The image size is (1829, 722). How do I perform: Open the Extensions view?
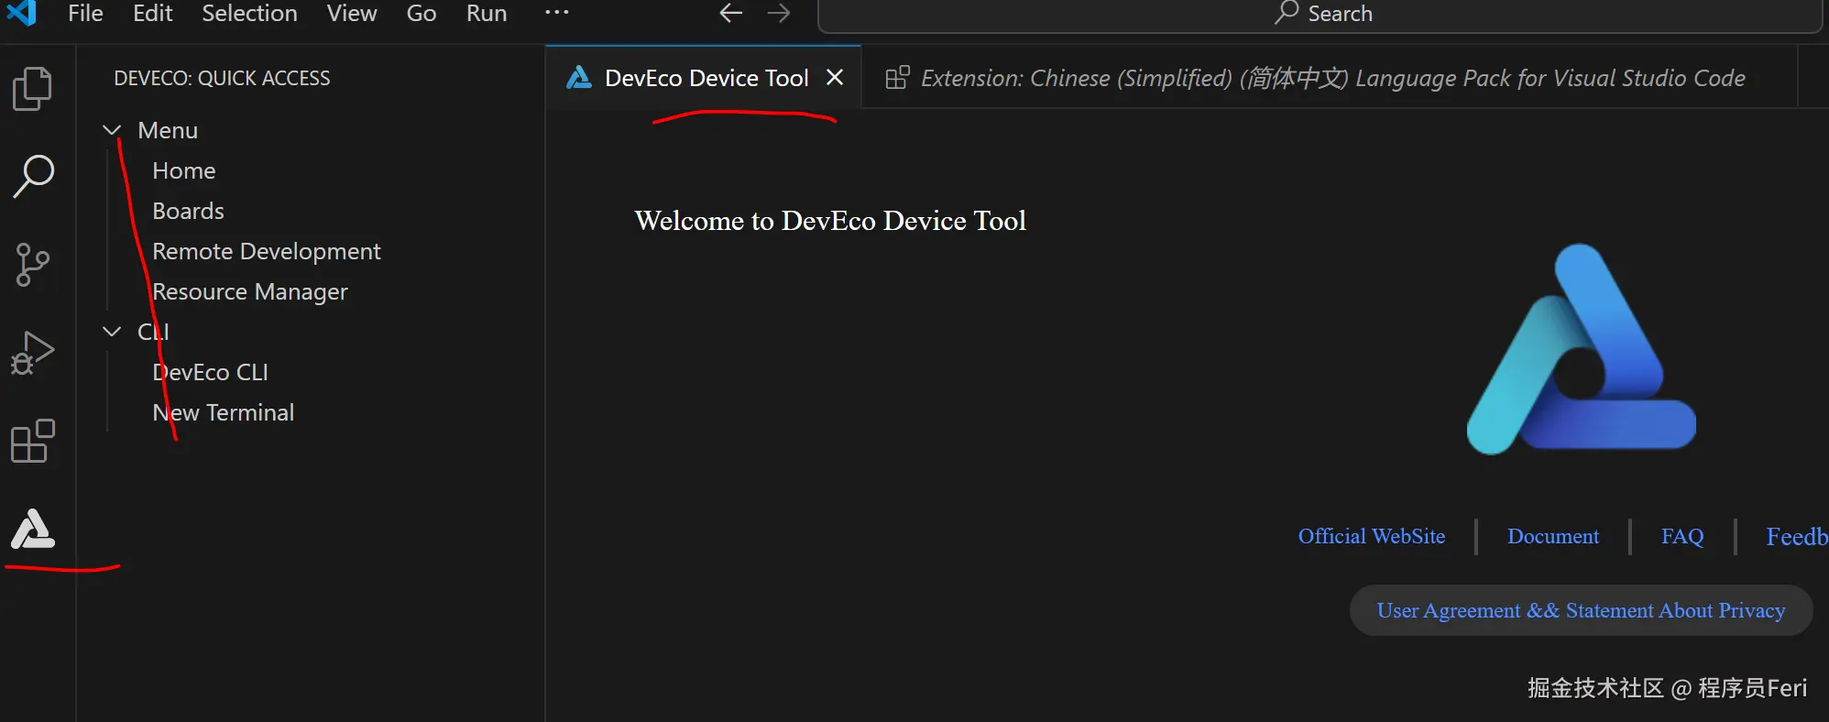click(x=33, y=442)
